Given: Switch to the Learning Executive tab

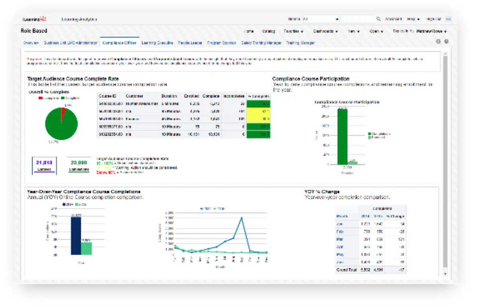Looking at the screenshot, I should [x=157, y=42].
